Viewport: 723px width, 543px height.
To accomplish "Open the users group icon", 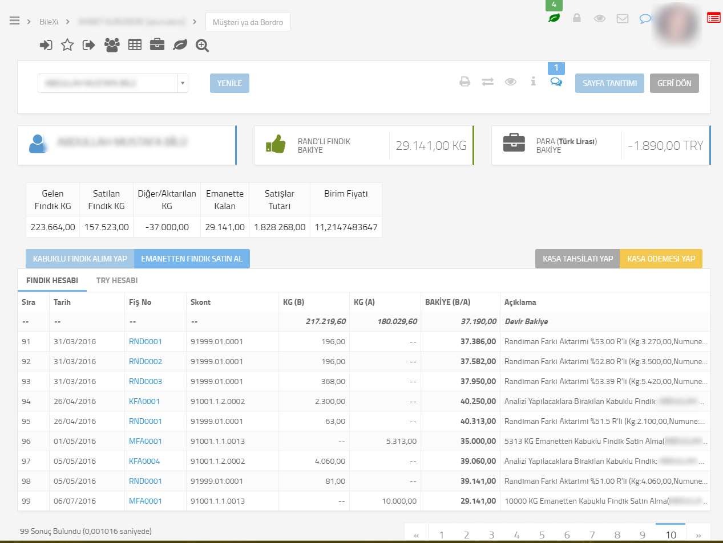I will pos(112,45).
